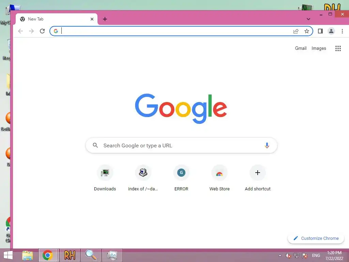Click the Google site icon in address bar
Viewport: 349px width, 262px height.
pos(56,31)
